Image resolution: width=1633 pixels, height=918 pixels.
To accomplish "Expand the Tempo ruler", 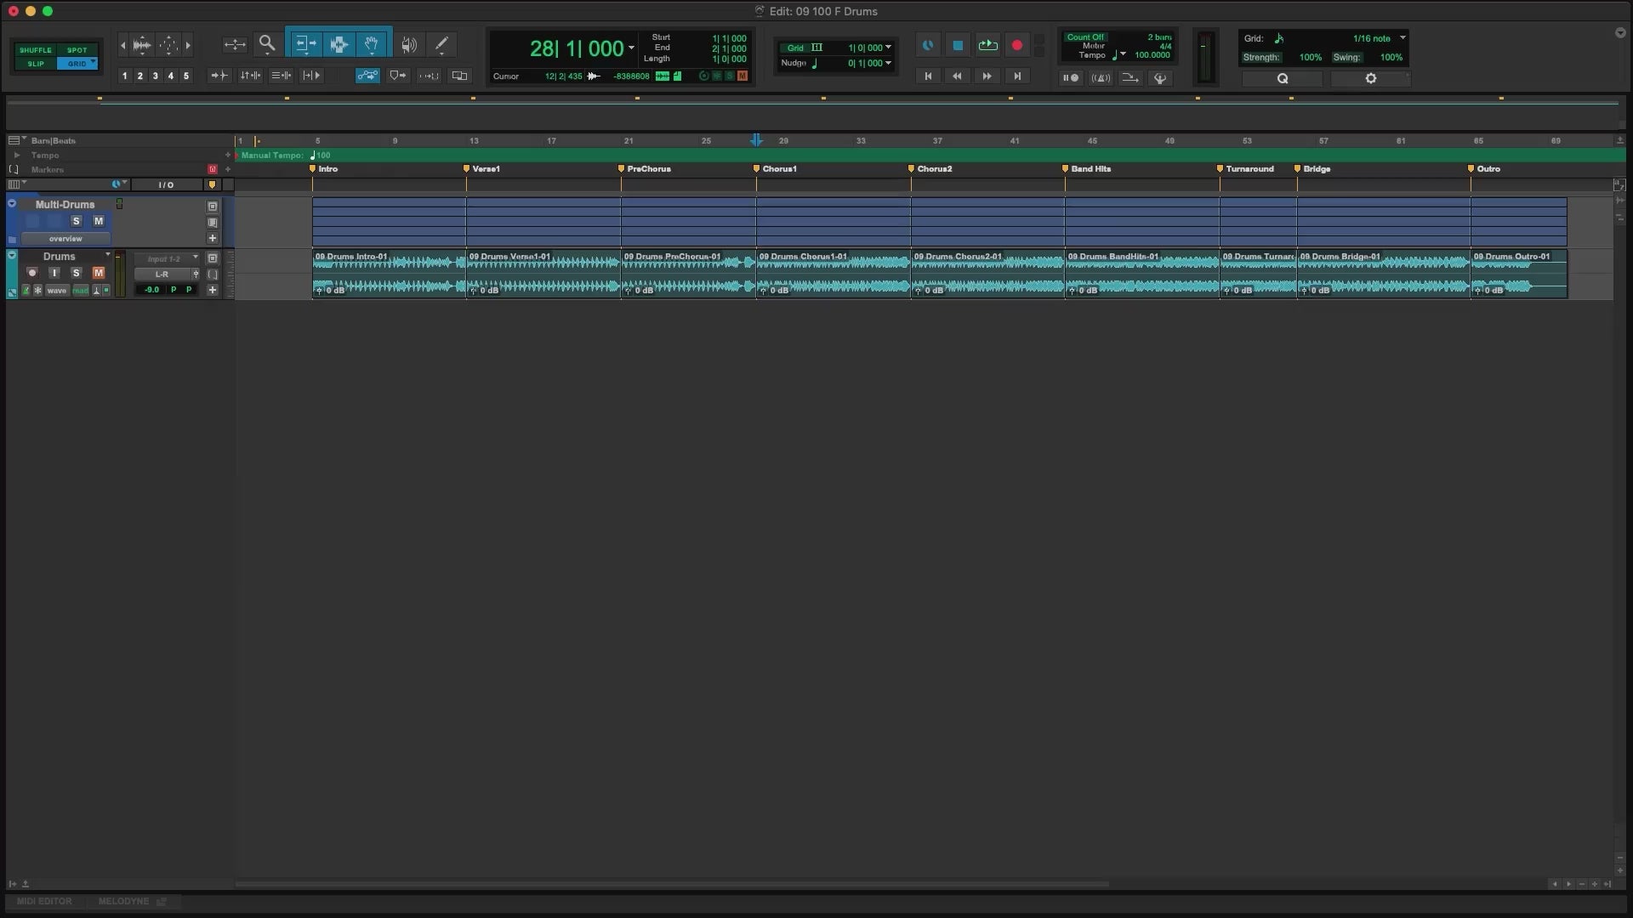I will point(17,156).
